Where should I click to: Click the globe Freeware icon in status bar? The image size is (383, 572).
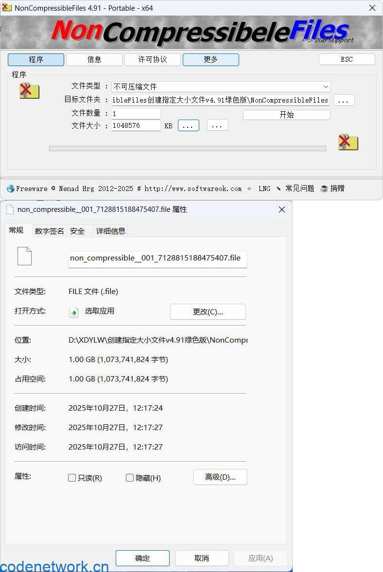pos(10,189)
